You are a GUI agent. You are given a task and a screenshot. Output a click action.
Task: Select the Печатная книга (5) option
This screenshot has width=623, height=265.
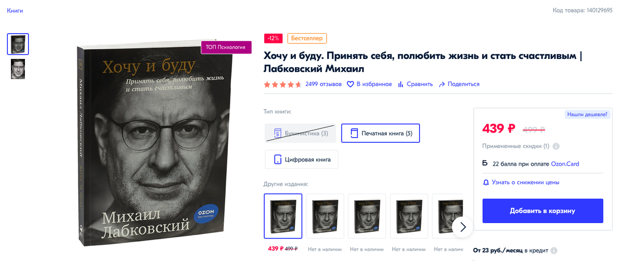381,133
